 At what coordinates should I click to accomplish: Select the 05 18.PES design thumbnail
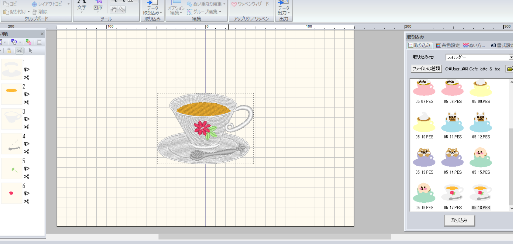(x=481, y=196)
